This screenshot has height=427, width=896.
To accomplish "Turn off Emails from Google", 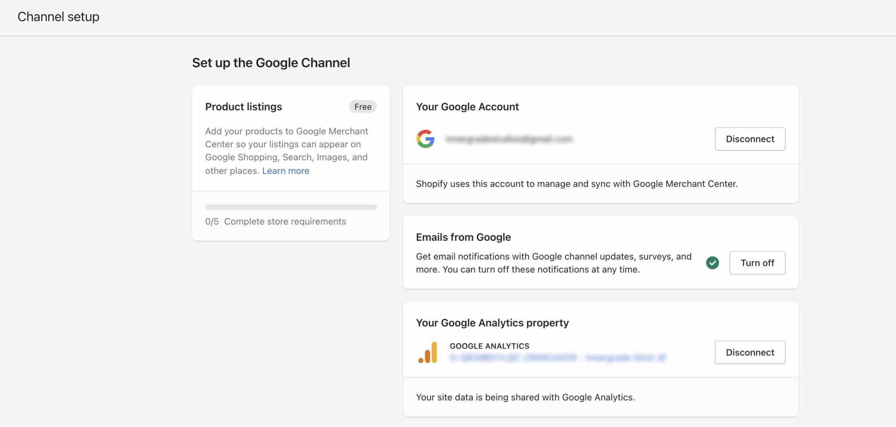I will (757, 263).
